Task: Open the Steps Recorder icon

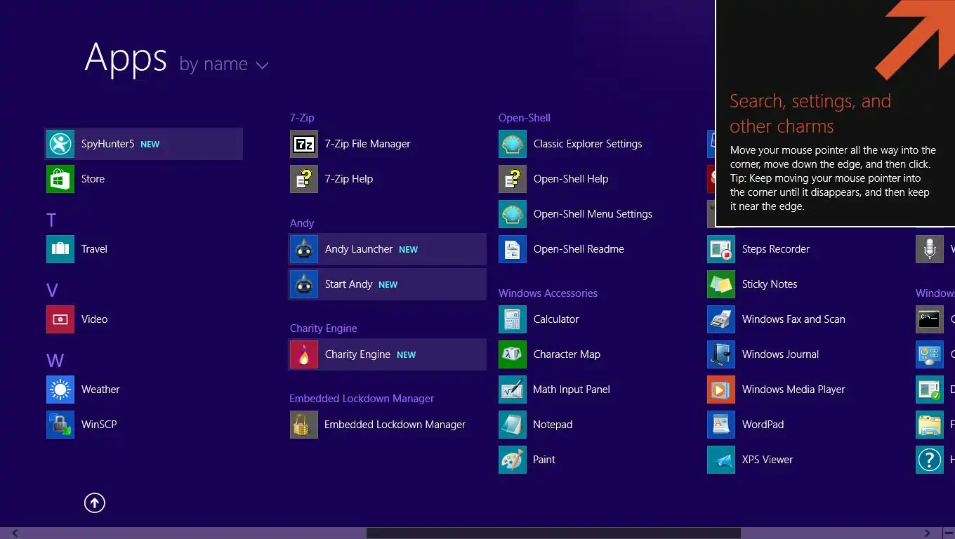Action: pyautogui.click(x=721, y=249)
